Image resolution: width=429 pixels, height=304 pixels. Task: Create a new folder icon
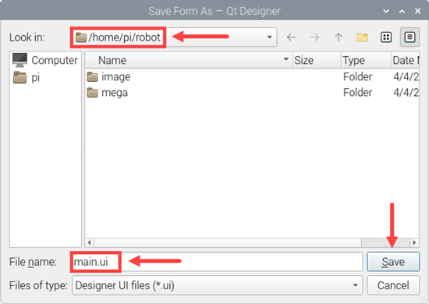click(x=362, y=37)
